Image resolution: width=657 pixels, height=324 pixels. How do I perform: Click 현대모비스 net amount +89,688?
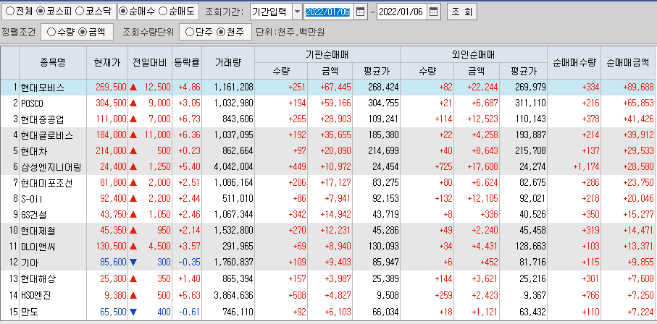637,88
